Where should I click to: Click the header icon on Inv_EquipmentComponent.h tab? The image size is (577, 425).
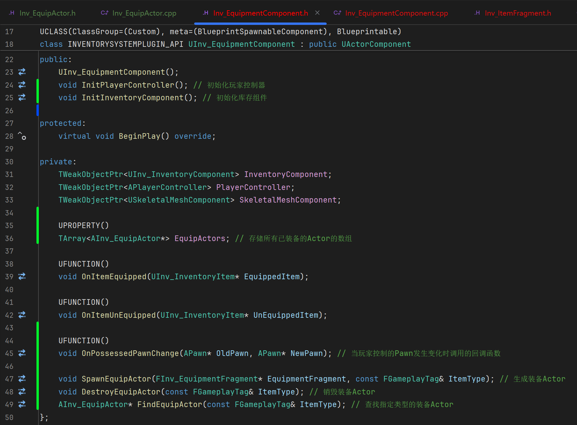206,13
